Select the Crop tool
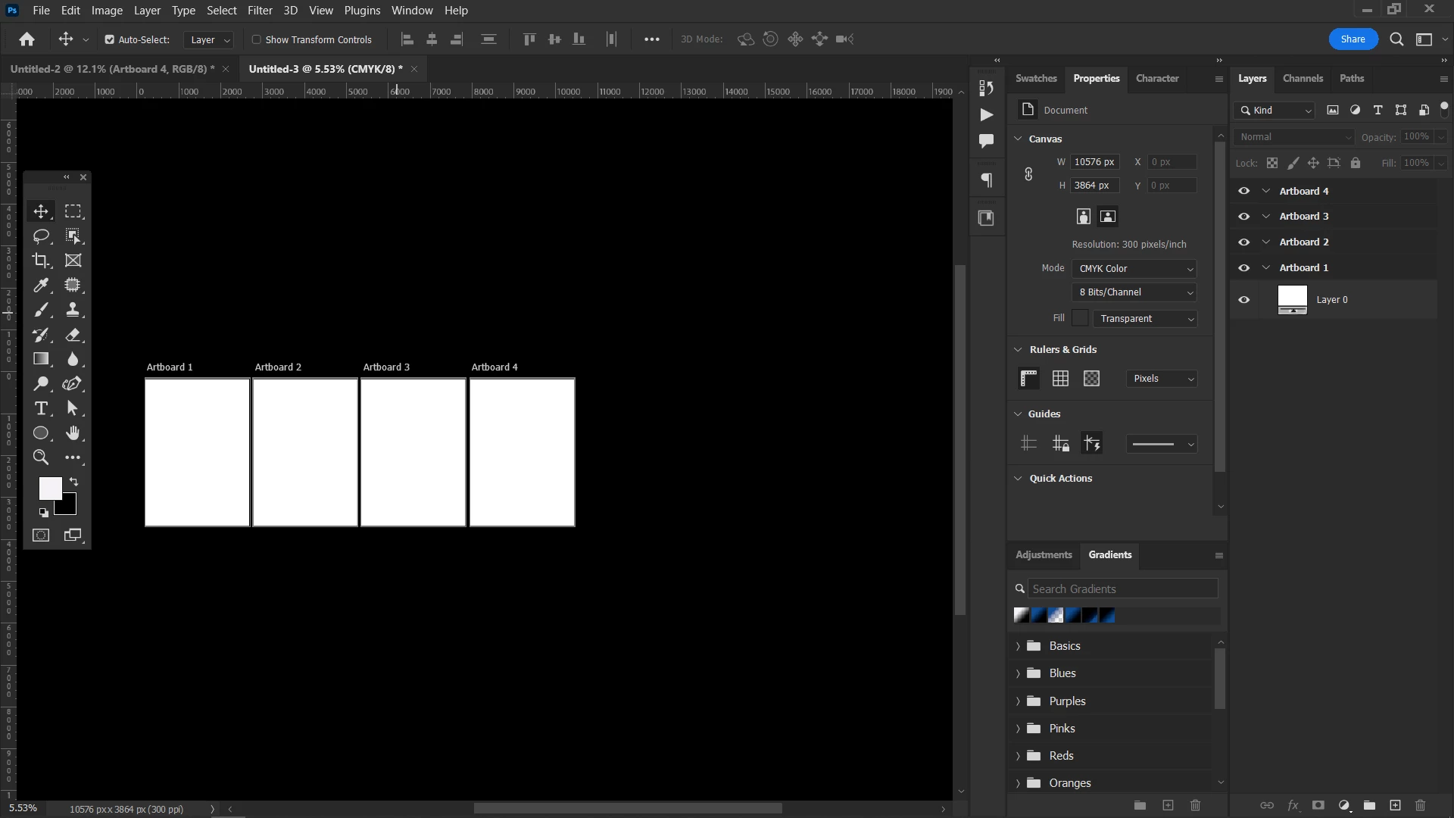 (x=41, y=261)
